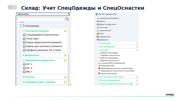Toggle the favorite star for Первичные документы
179x100 pixels.
click(65, 60)
